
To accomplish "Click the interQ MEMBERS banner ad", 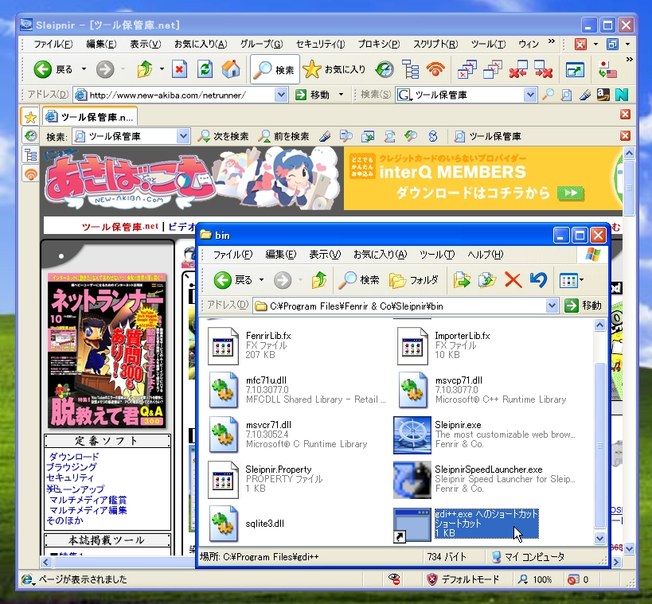I will (x=482, y=178).
